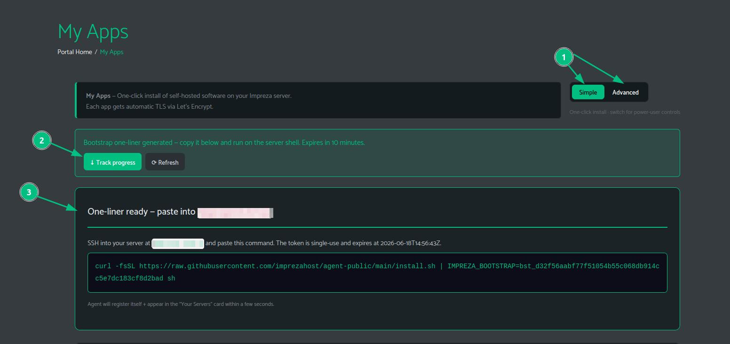Click the 'My Apps' page heading
The height and width of the screenshot is (344, 730).
pyautogui.click(x=93, y=32)
